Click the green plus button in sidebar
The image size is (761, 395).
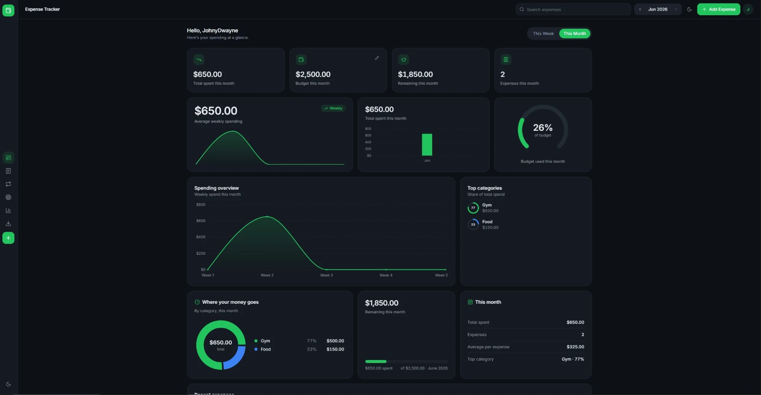click(8, 238)
